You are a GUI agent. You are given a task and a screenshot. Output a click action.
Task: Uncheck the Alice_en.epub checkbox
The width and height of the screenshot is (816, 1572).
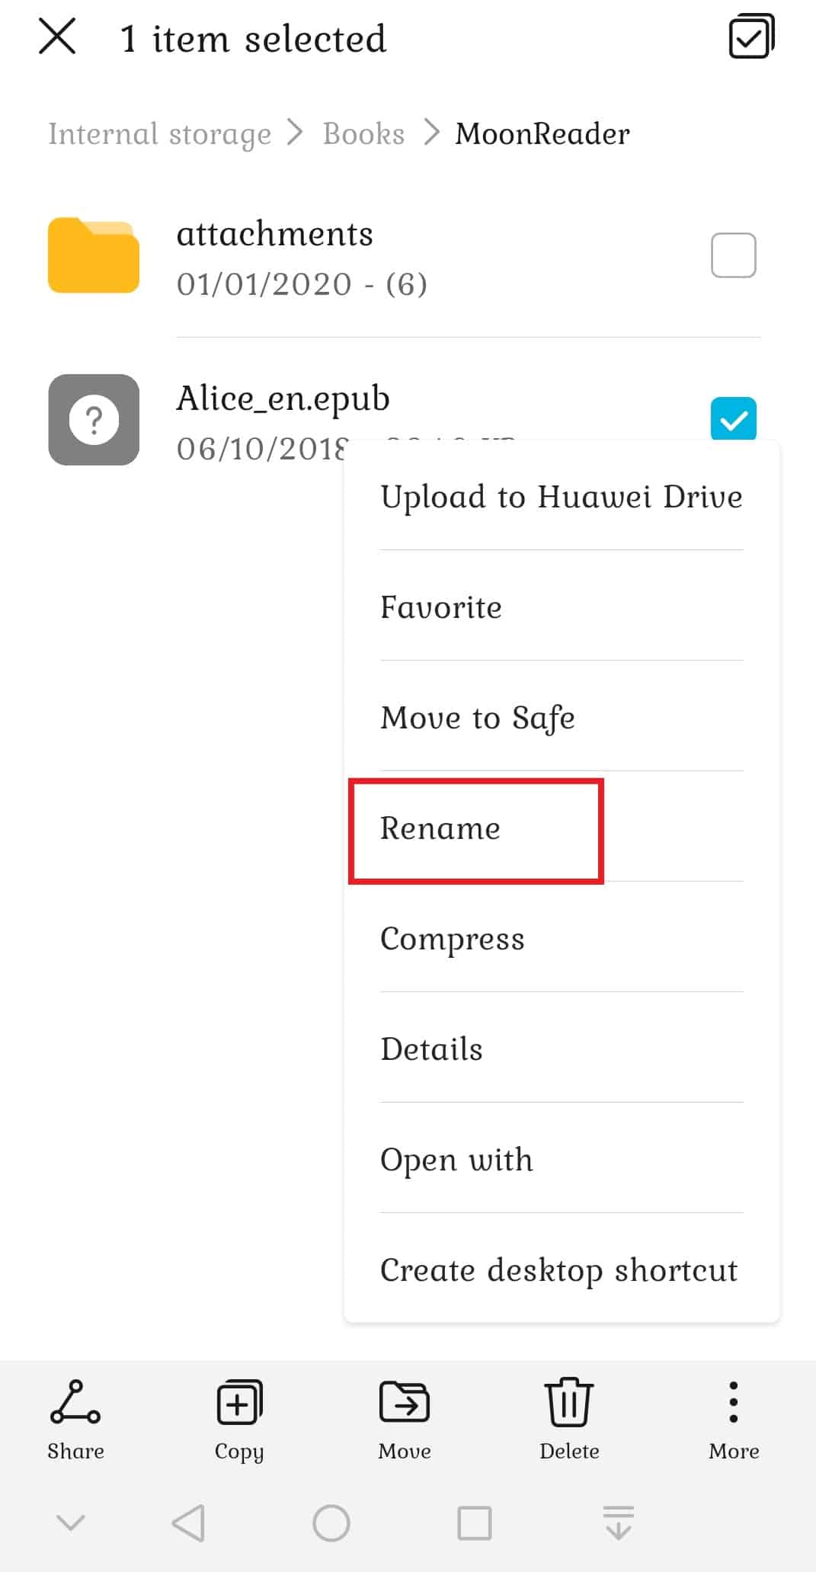point(733,418)
